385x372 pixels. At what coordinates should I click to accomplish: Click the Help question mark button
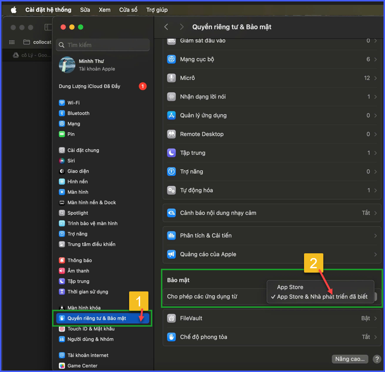click(x=377, y=359)
